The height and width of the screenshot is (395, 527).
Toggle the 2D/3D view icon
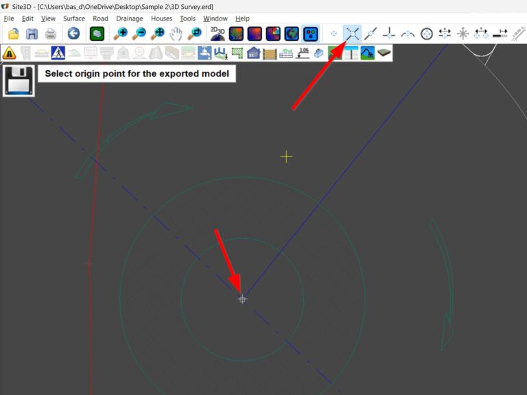point(218,34)
